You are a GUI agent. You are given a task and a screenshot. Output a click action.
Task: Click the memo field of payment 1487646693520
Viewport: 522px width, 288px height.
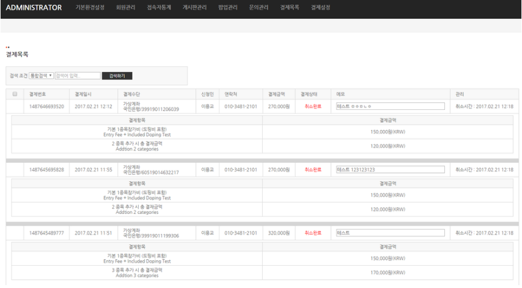389,106
